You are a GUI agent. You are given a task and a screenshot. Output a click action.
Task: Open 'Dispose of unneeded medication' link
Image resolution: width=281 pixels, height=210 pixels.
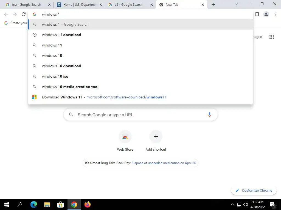tap(164, 163)
